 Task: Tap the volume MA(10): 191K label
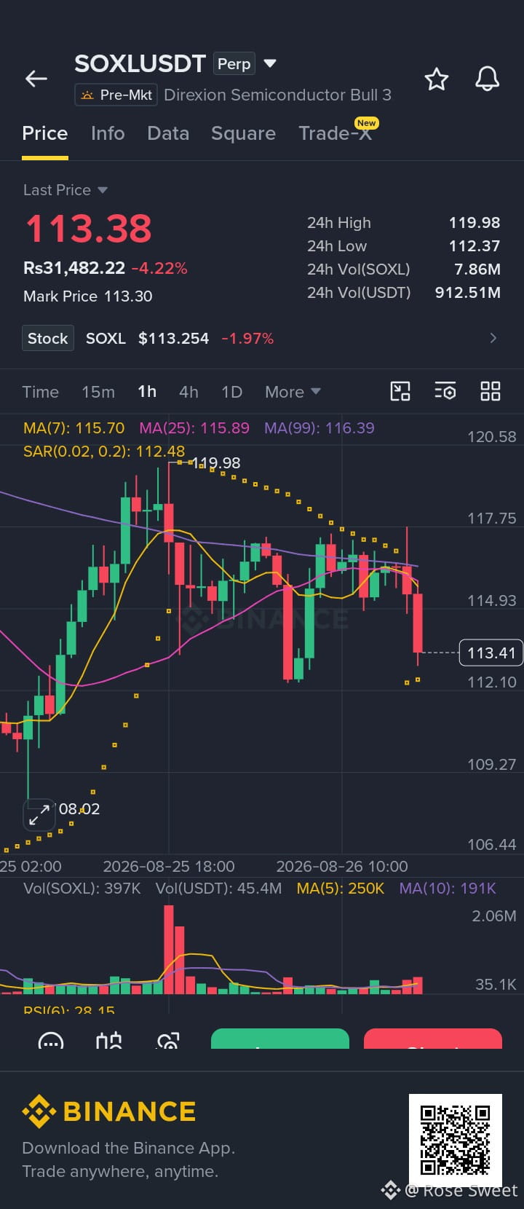pyautogui.click(x=448, y=889)
